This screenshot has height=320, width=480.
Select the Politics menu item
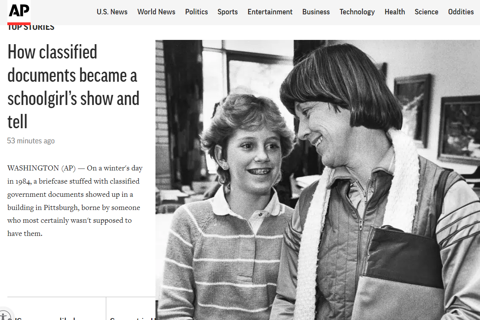[197, 12]
